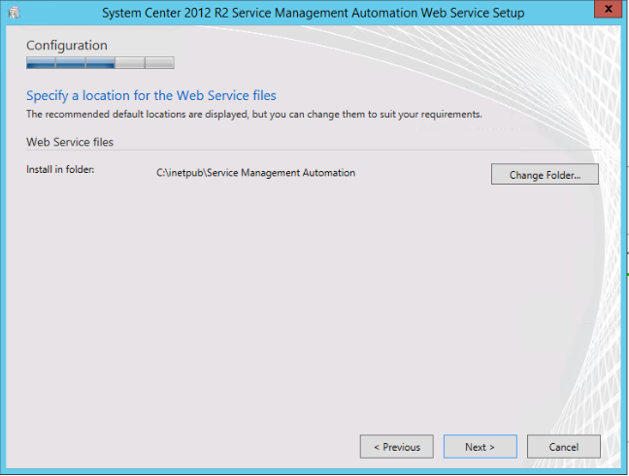Go back with the Previous button

tap(396, 447)
